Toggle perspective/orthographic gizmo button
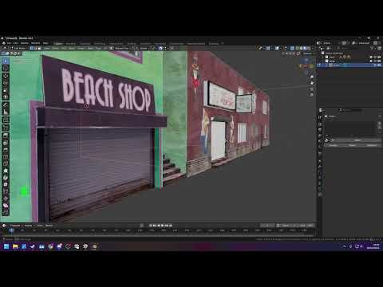Screen dimensions: 383x287 (x=312, y=95)
